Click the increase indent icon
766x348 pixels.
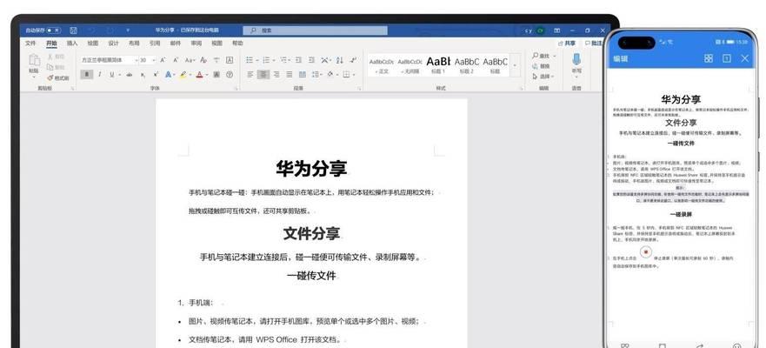click(311, 60)
